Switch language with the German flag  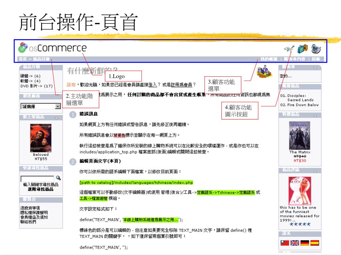(x=305, y=243)
